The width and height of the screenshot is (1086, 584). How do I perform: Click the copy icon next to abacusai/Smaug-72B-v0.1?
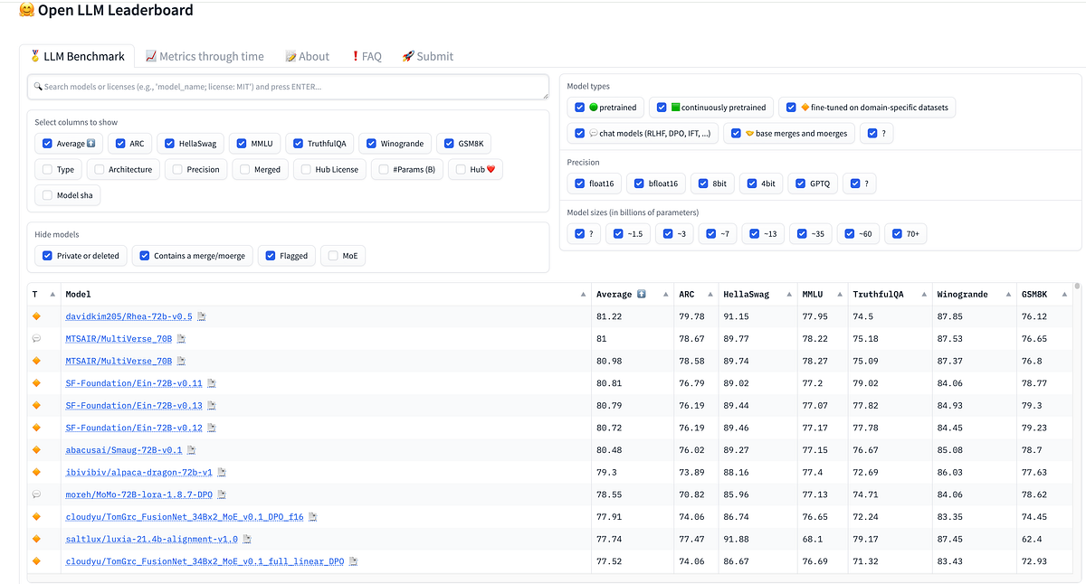coord(193,449)
